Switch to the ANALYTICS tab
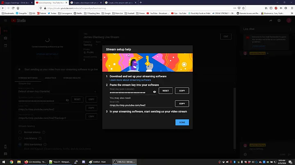 tap(50, 78)
